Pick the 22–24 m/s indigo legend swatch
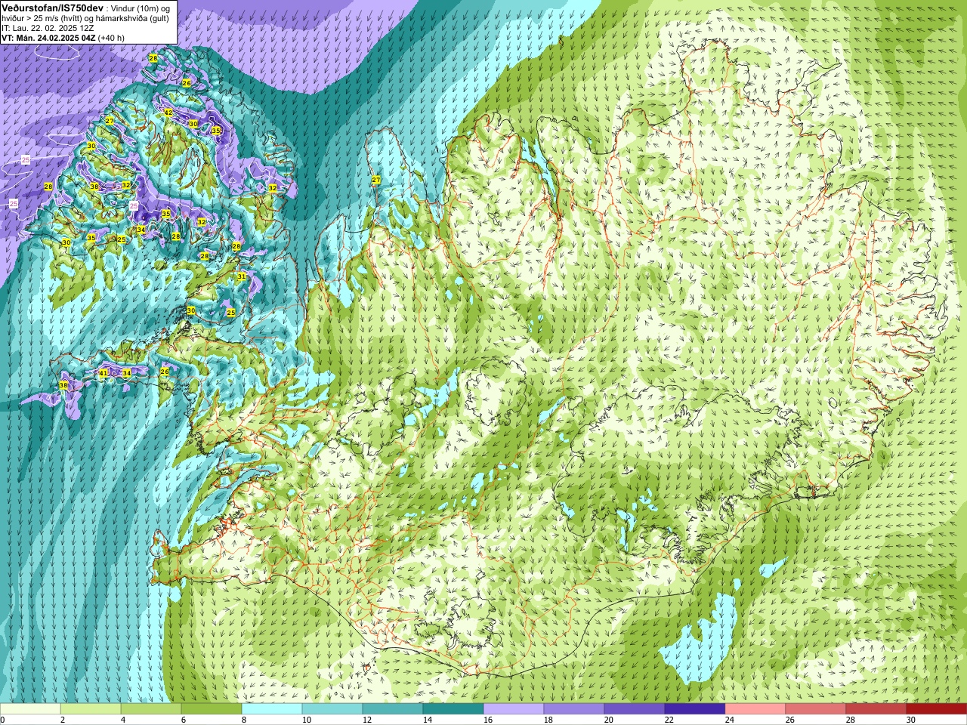Image resolution: width=967 pixels, height=725 pixels. (x=695, y=709)
